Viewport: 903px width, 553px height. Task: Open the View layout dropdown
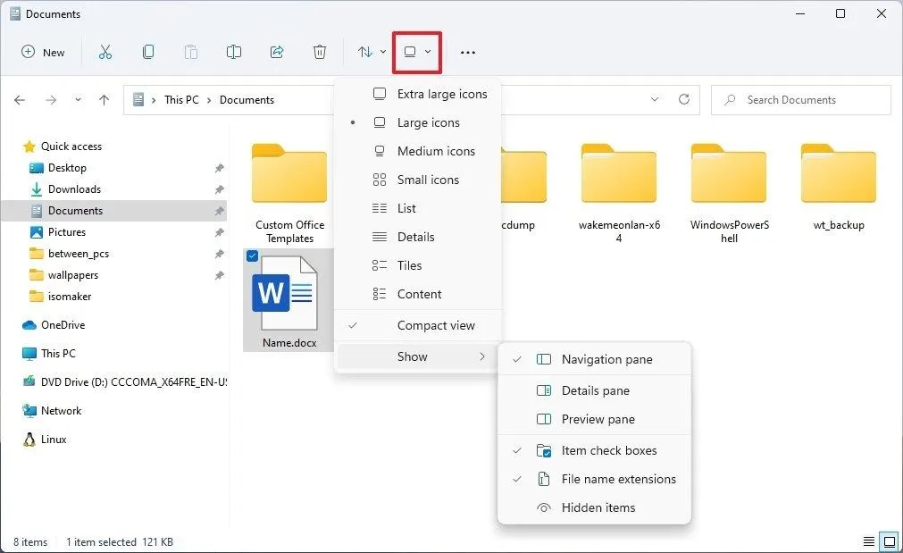(417, 53)
